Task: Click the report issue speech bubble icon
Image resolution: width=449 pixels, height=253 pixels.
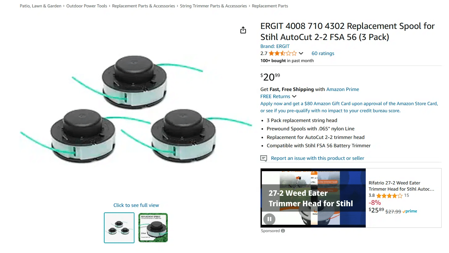Action: click(x=264, y=158)
